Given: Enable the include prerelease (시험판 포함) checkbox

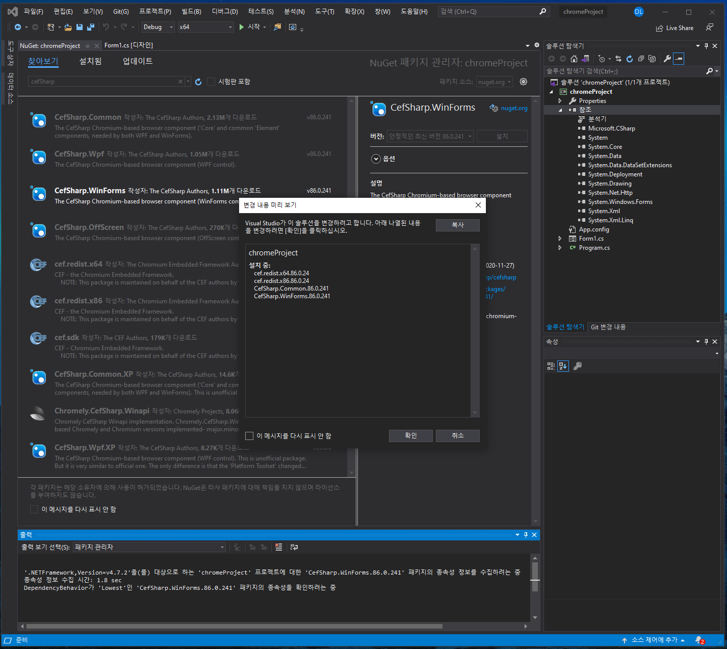Looking at the screenshot, I should [211, 82].
